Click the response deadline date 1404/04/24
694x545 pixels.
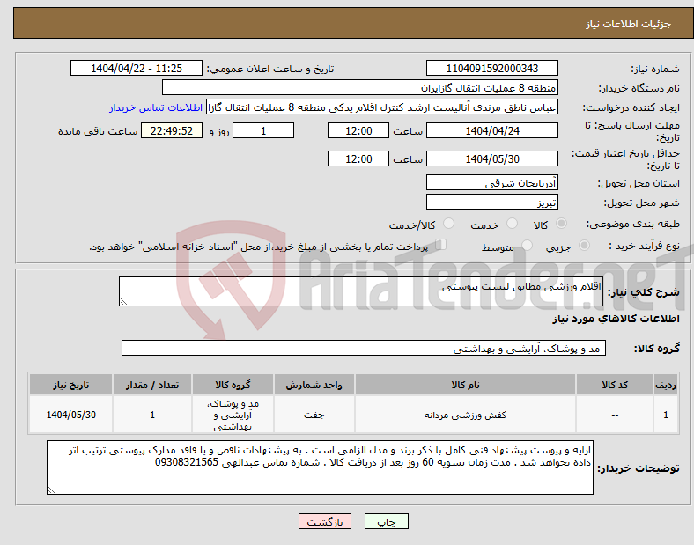(x=491, y=130)
